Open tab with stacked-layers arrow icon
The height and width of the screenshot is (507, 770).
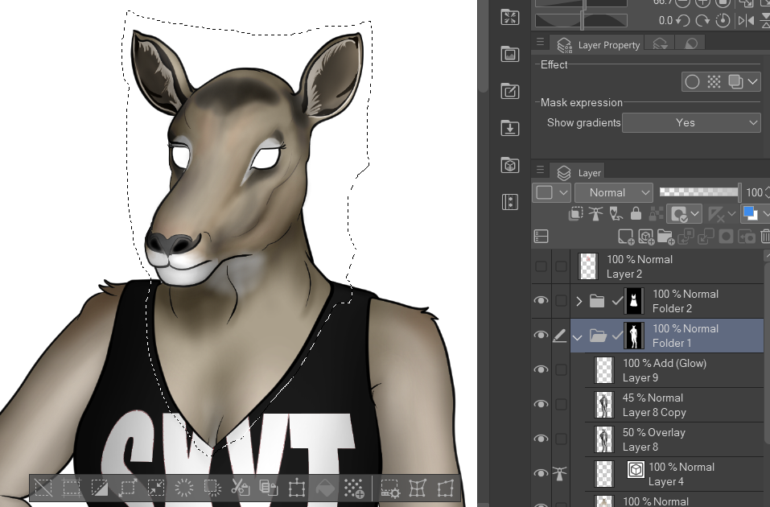(661, 43)
